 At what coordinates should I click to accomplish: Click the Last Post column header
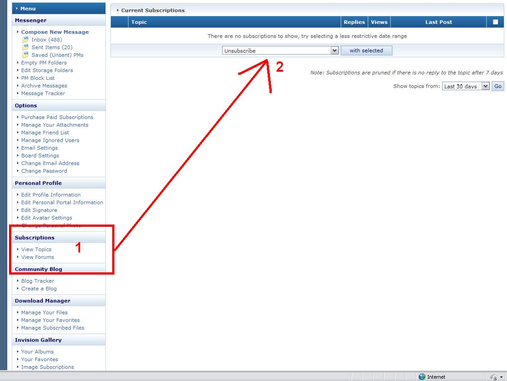pos(439,22)
